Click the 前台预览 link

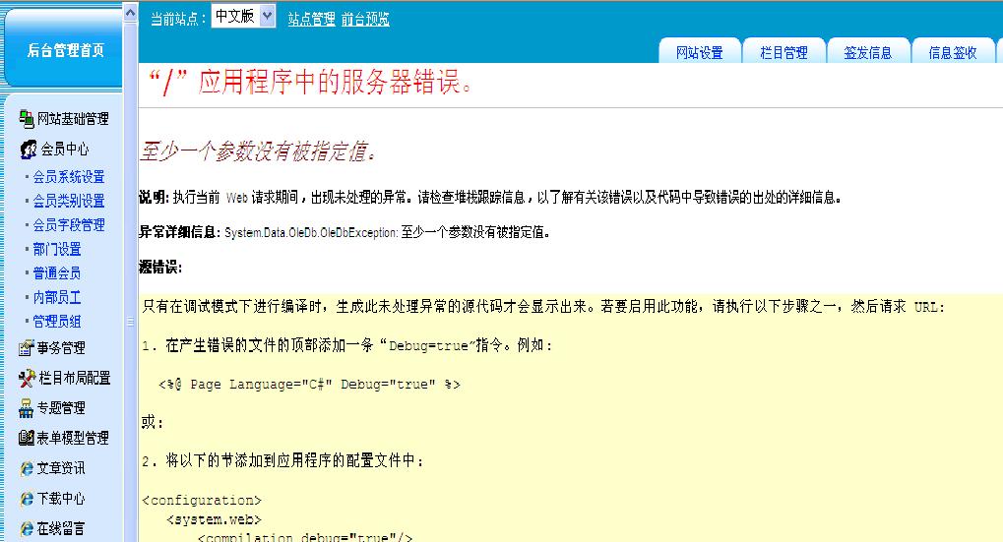click(x=365, y=19)
